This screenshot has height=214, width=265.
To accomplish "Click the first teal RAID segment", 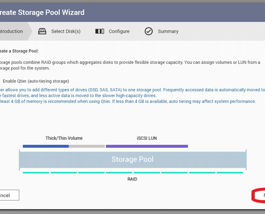I will pos(36,172).
